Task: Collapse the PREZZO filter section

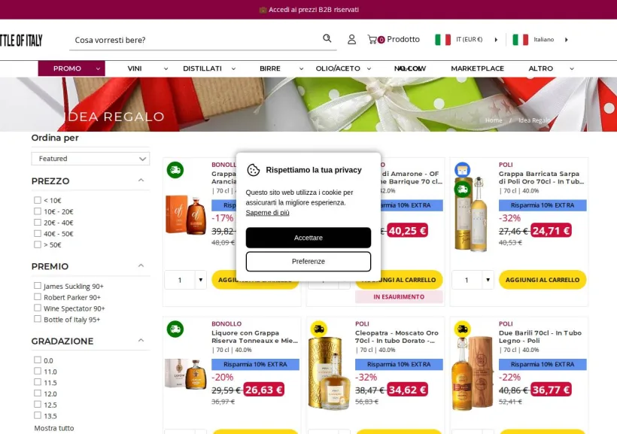Action: pyautogui.click(x=141, y=181)
